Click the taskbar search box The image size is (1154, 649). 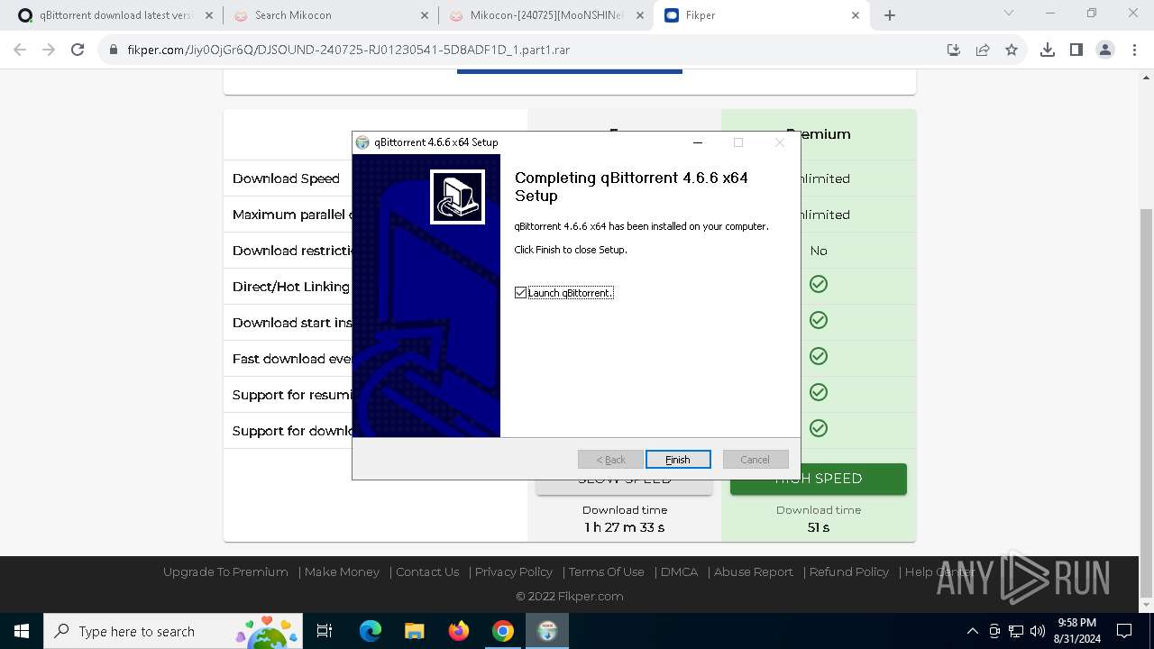click(x=172, y=631)
